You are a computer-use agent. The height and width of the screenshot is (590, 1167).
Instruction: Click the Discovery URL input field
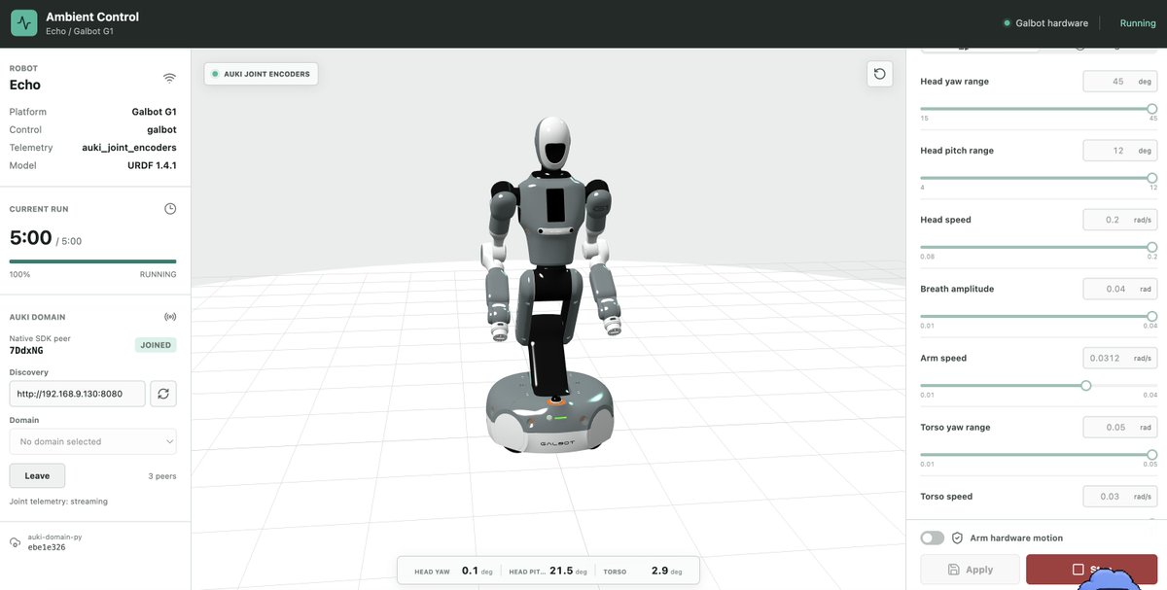click(x=78, y=394)
